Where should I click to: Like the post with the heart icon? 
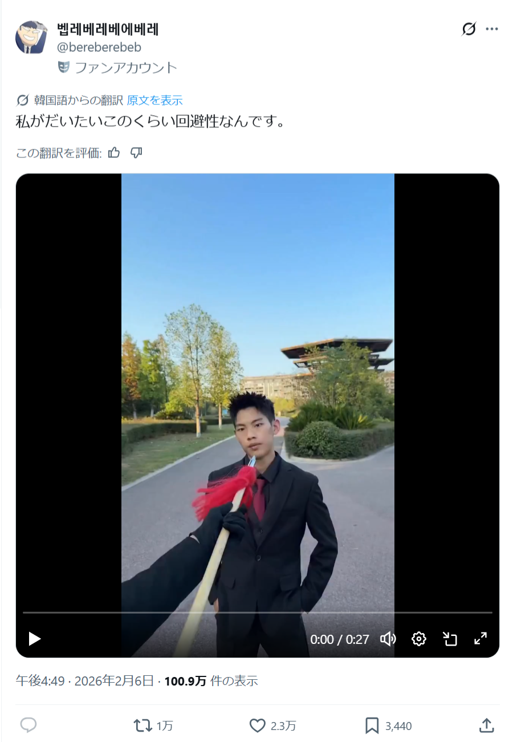(273, 725)
